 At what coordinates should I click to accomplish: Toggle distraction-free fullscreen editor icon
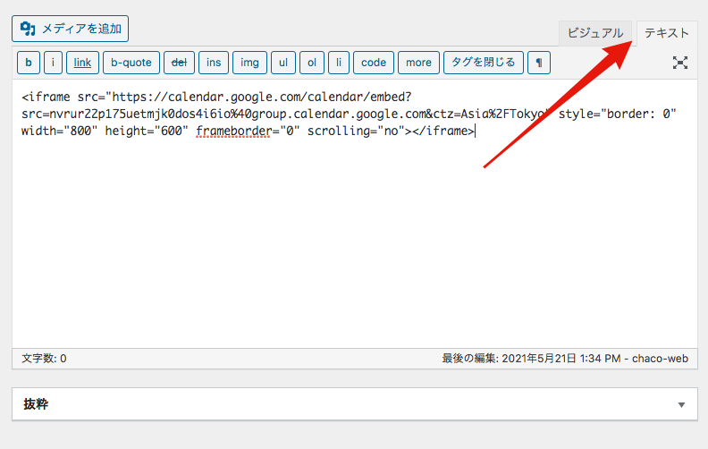[680, 63]
